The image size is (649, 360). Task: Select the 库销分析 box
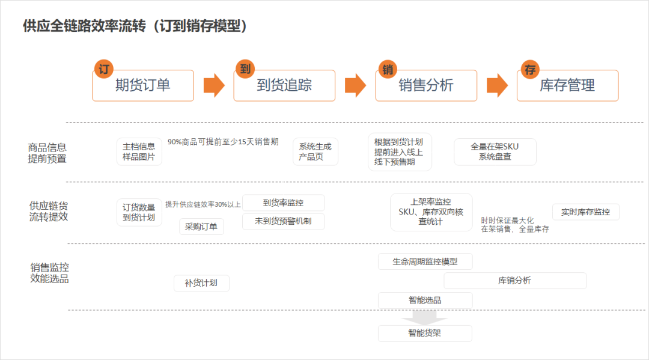515,281
